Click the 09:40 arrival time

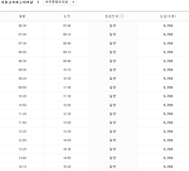[67, 61]
